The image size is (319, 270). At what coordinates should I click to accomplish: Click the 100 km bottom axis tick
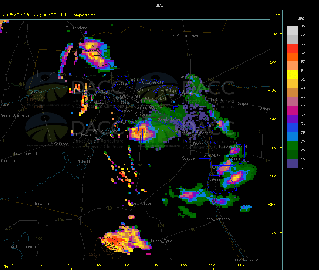coord(184,265)
